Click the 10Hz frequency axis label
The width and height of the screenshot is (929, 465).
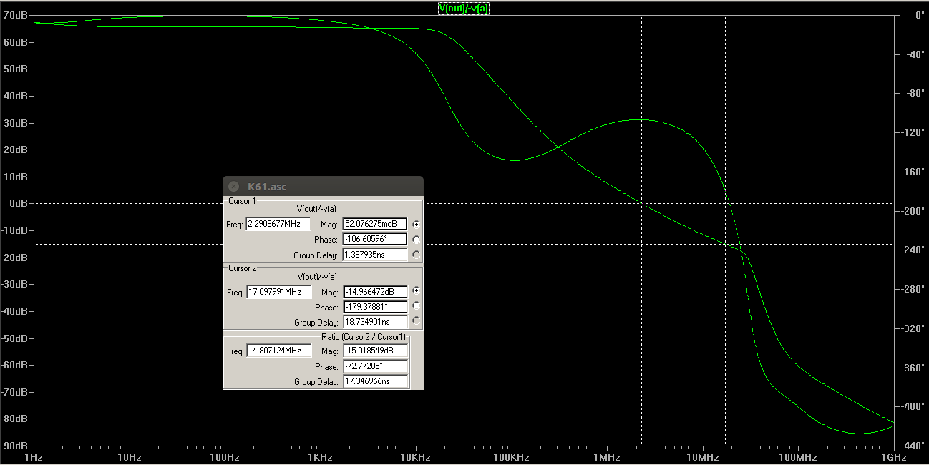click(129, 456)
